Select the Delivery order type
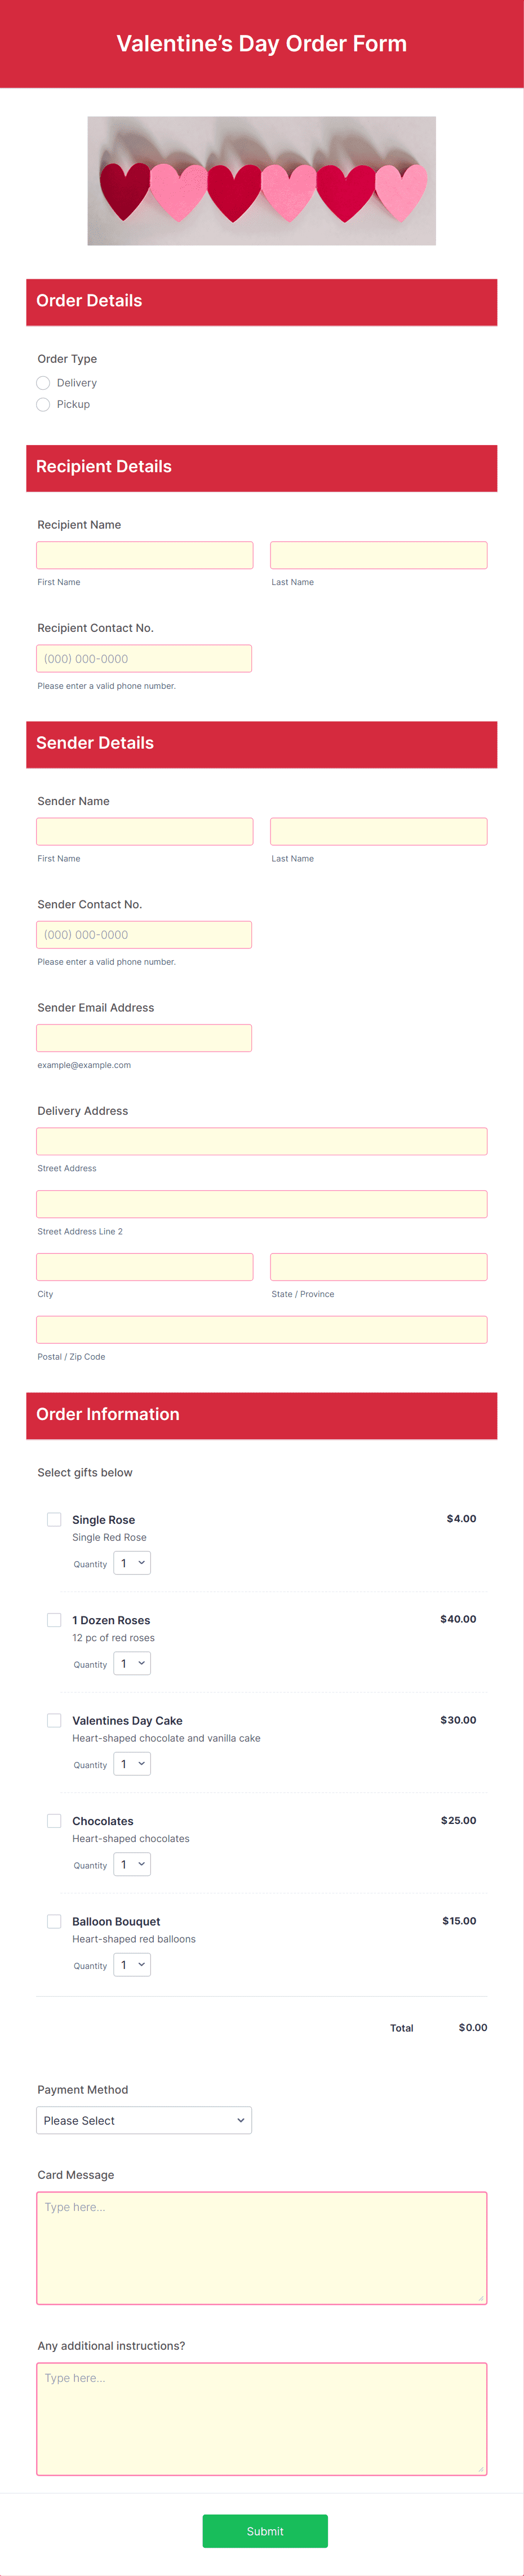This screenshot has height=2576, width=524. pos(43,383)
